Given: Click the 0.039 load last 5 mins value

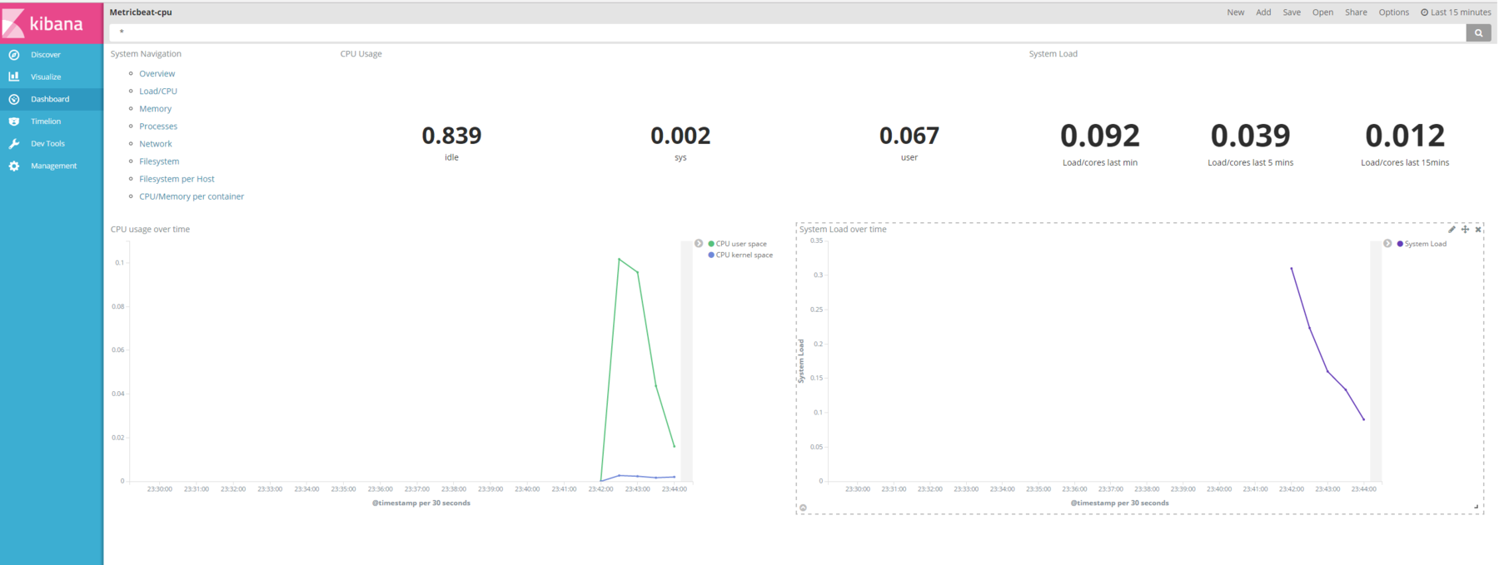Looking at the screenshot, I should tap(1251, 136).
